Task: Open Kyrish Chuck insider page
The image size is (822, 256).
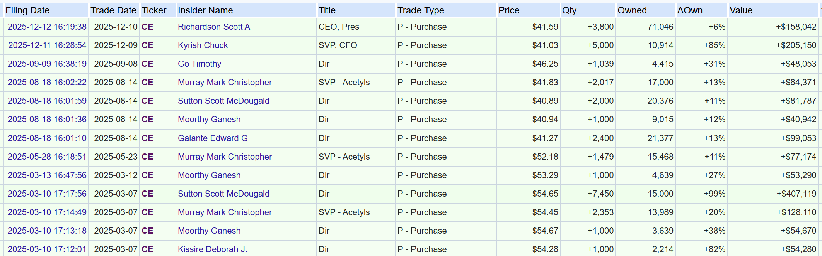Action: (x=203, y=45)
